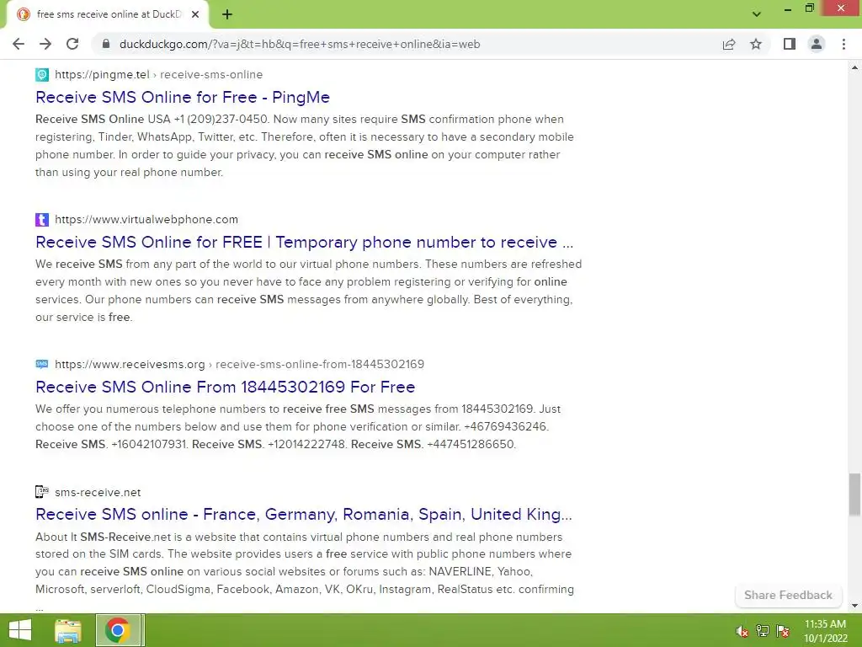Open a new tab with the plus button
Screen dimensions: 862x647
[x=227, y=15]
